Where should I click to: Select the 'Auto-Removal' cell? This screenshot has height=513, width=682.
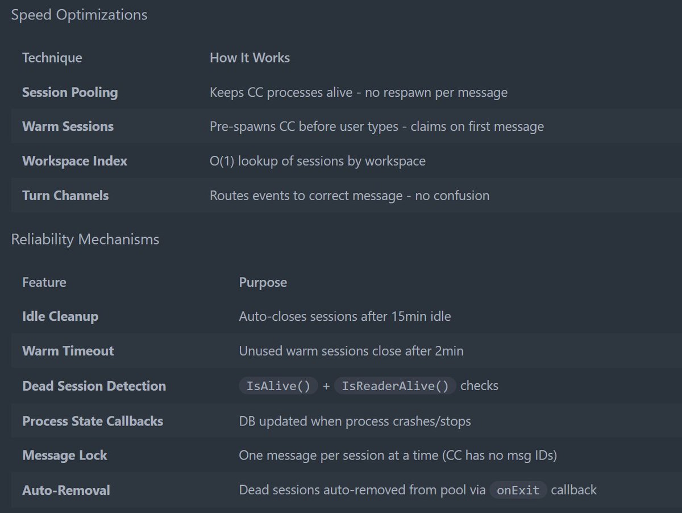coord(66,490)
